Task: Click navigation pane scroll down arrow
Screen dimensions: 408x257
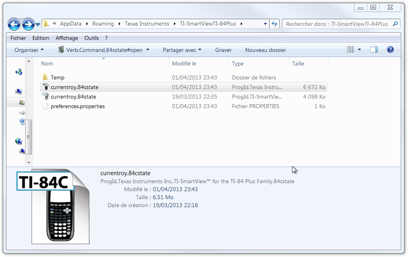Action: [x=29, y=162]
